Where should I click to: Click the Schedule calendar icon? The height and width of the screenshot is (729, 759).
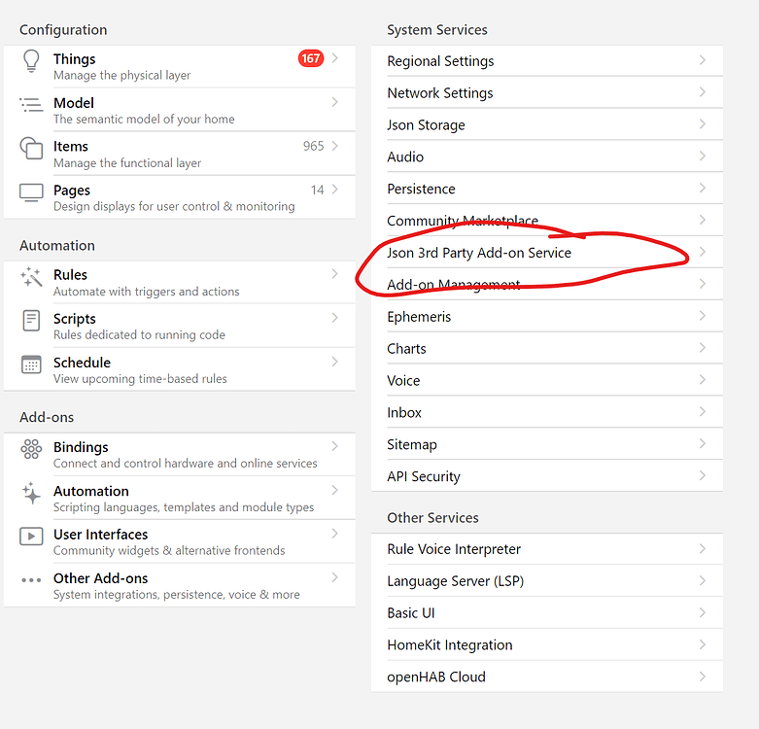click(31, 364)
